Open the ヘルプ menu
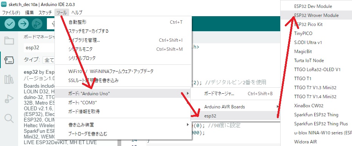The width and height of the screenshot is (352, 146). click(x=77, y=13)
